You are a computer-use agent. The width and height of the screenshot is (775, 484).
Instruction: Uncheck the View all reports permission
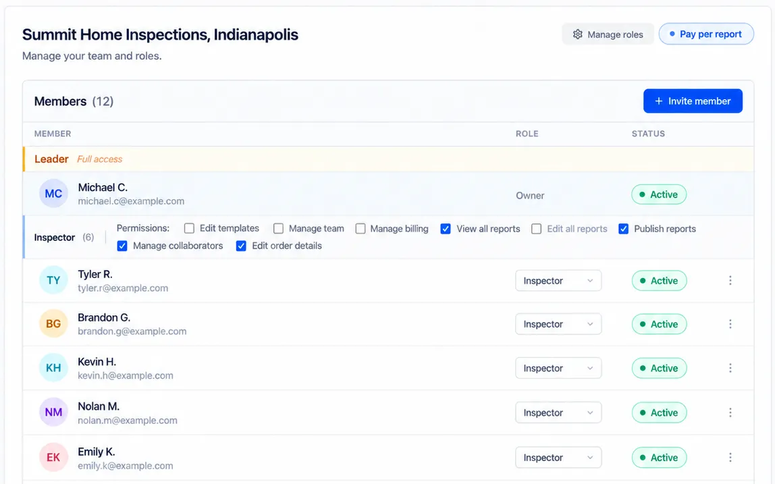[446, 228]
